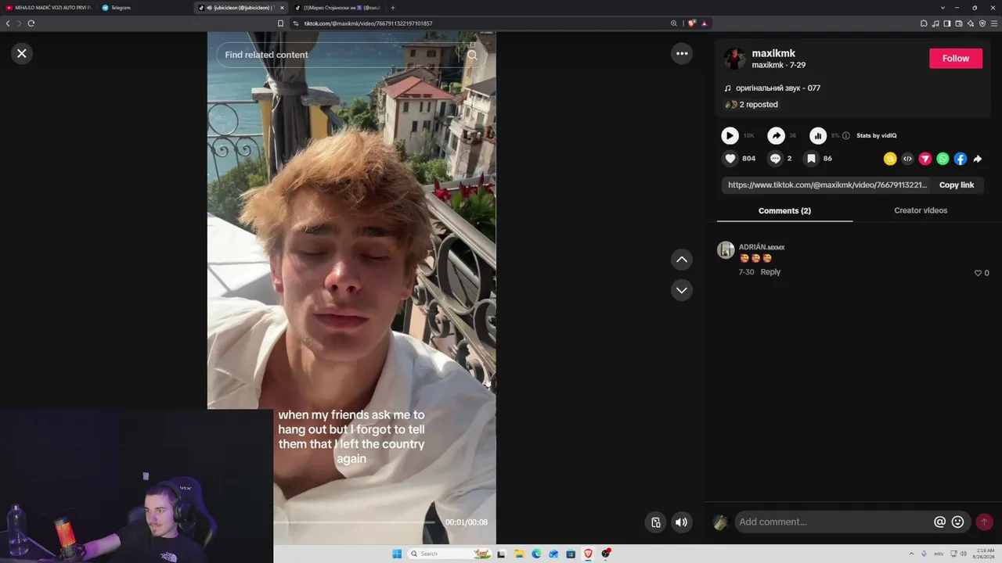Reply to ADRIÁN's comment
1002x563 pixels.
(x=770, y=272)
